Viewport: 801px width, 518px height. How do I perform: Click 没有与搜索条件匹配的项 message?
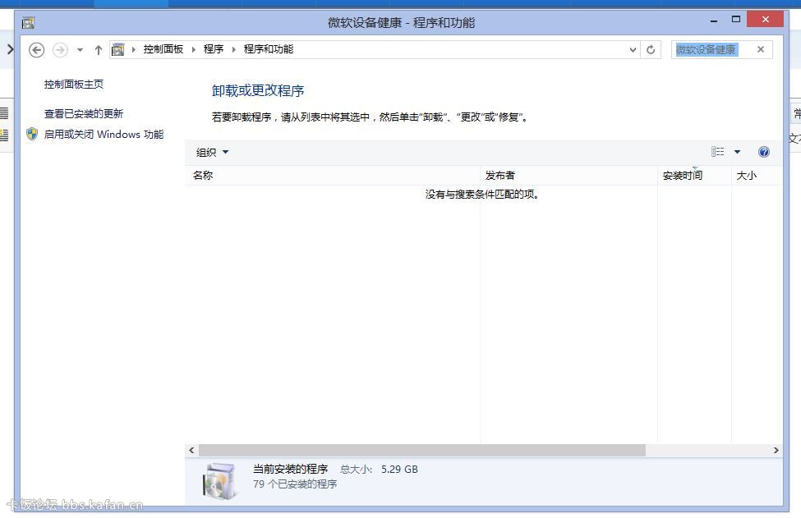pos(482,195)
